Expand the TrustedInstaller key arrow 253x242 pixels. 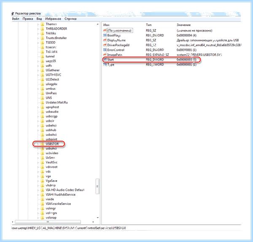(x=38, y=38)
